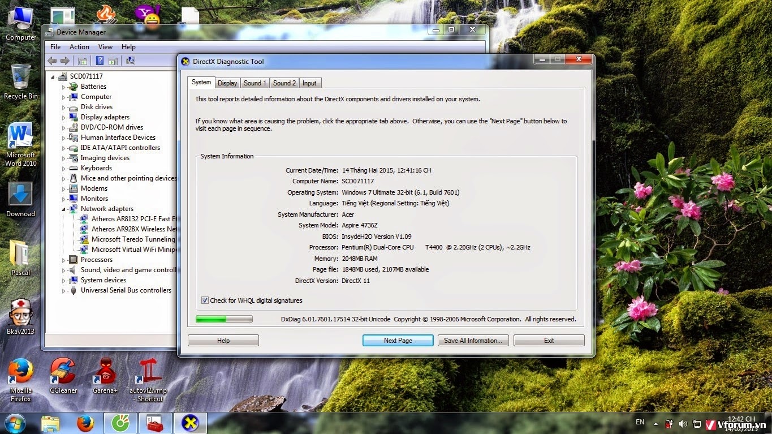Image resolution: width=772 pixels, height=434 pixels.
Task: Open the View menu in Device Manager
Action: [x=105, y=47]
